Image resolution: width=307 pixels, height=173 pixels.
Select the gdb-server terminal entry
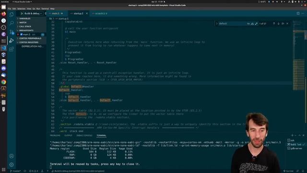tap(296, 148)
